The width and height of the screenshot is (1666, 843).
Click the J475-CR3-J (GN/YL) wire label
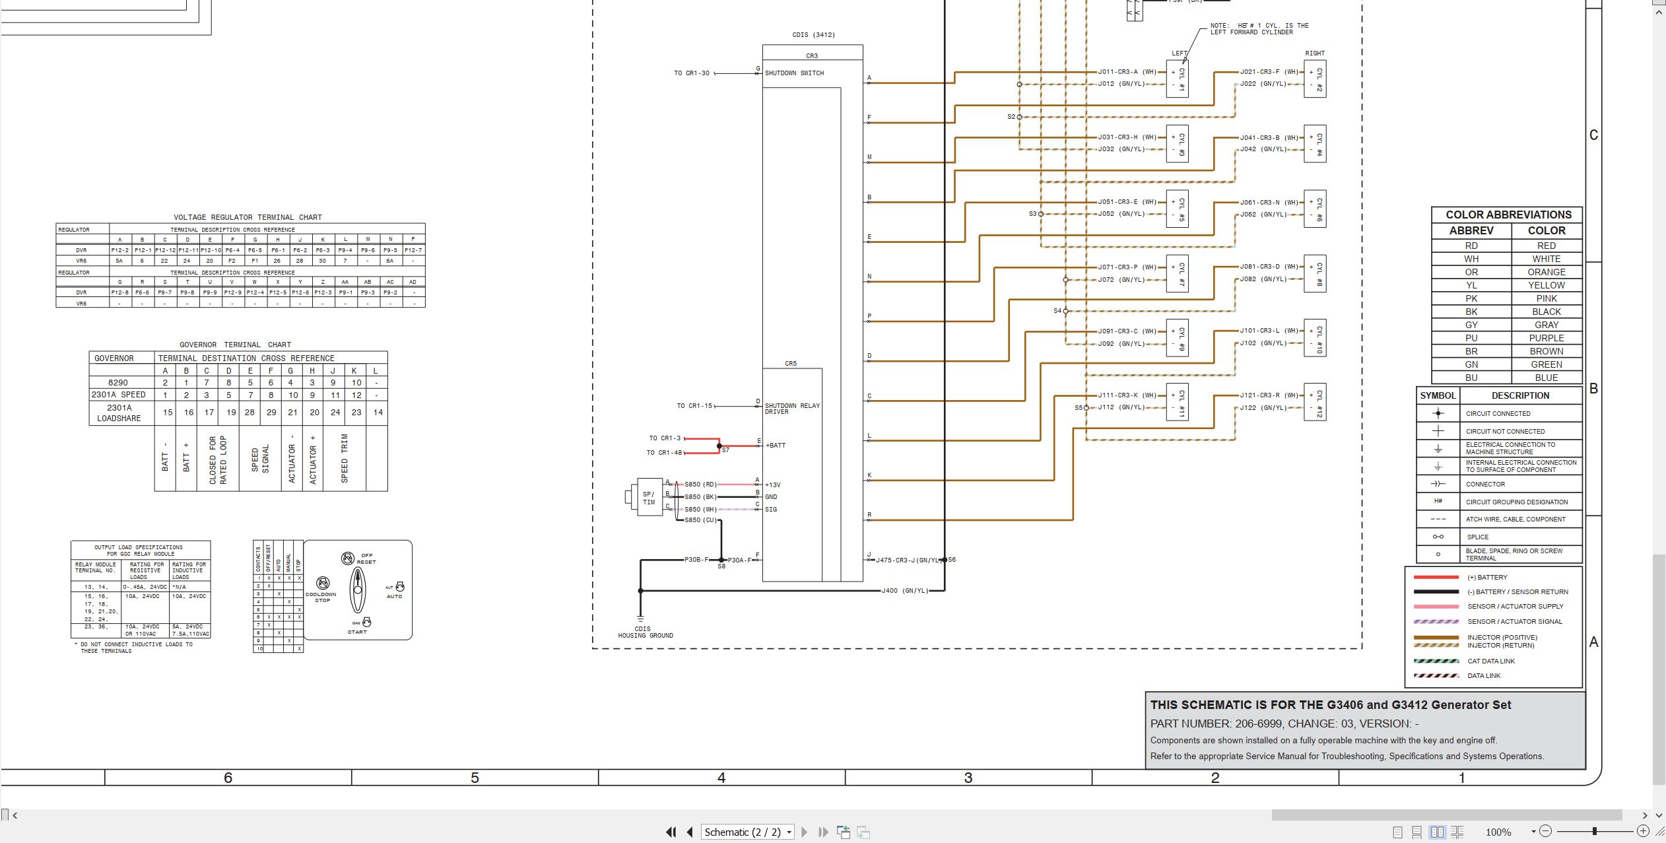[x=908, y=560]
